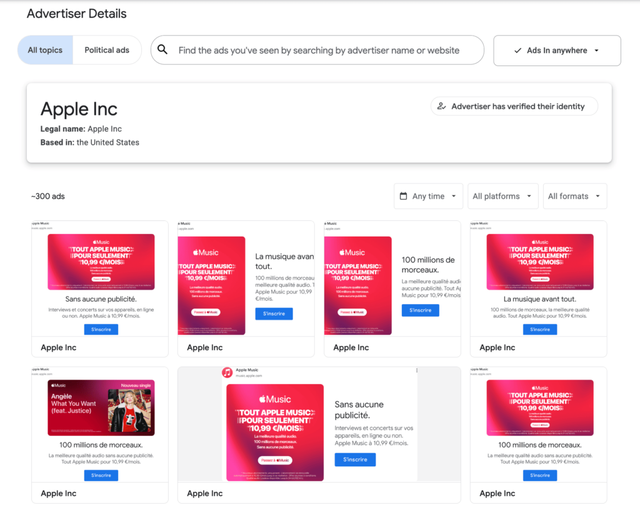Open the 100 millions de morceaux side ad
This screenshot has width=640, height=510.
392,278
